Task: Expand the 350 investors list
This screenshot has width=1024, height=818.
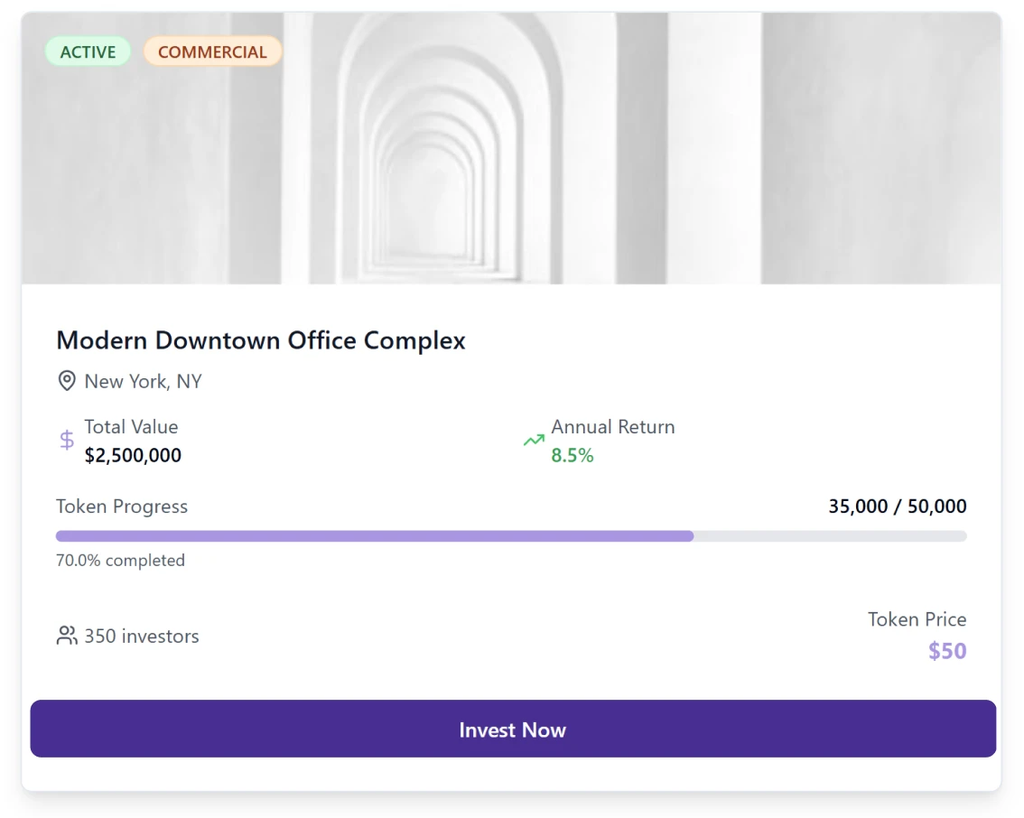Action: click(x=141, y=636)
